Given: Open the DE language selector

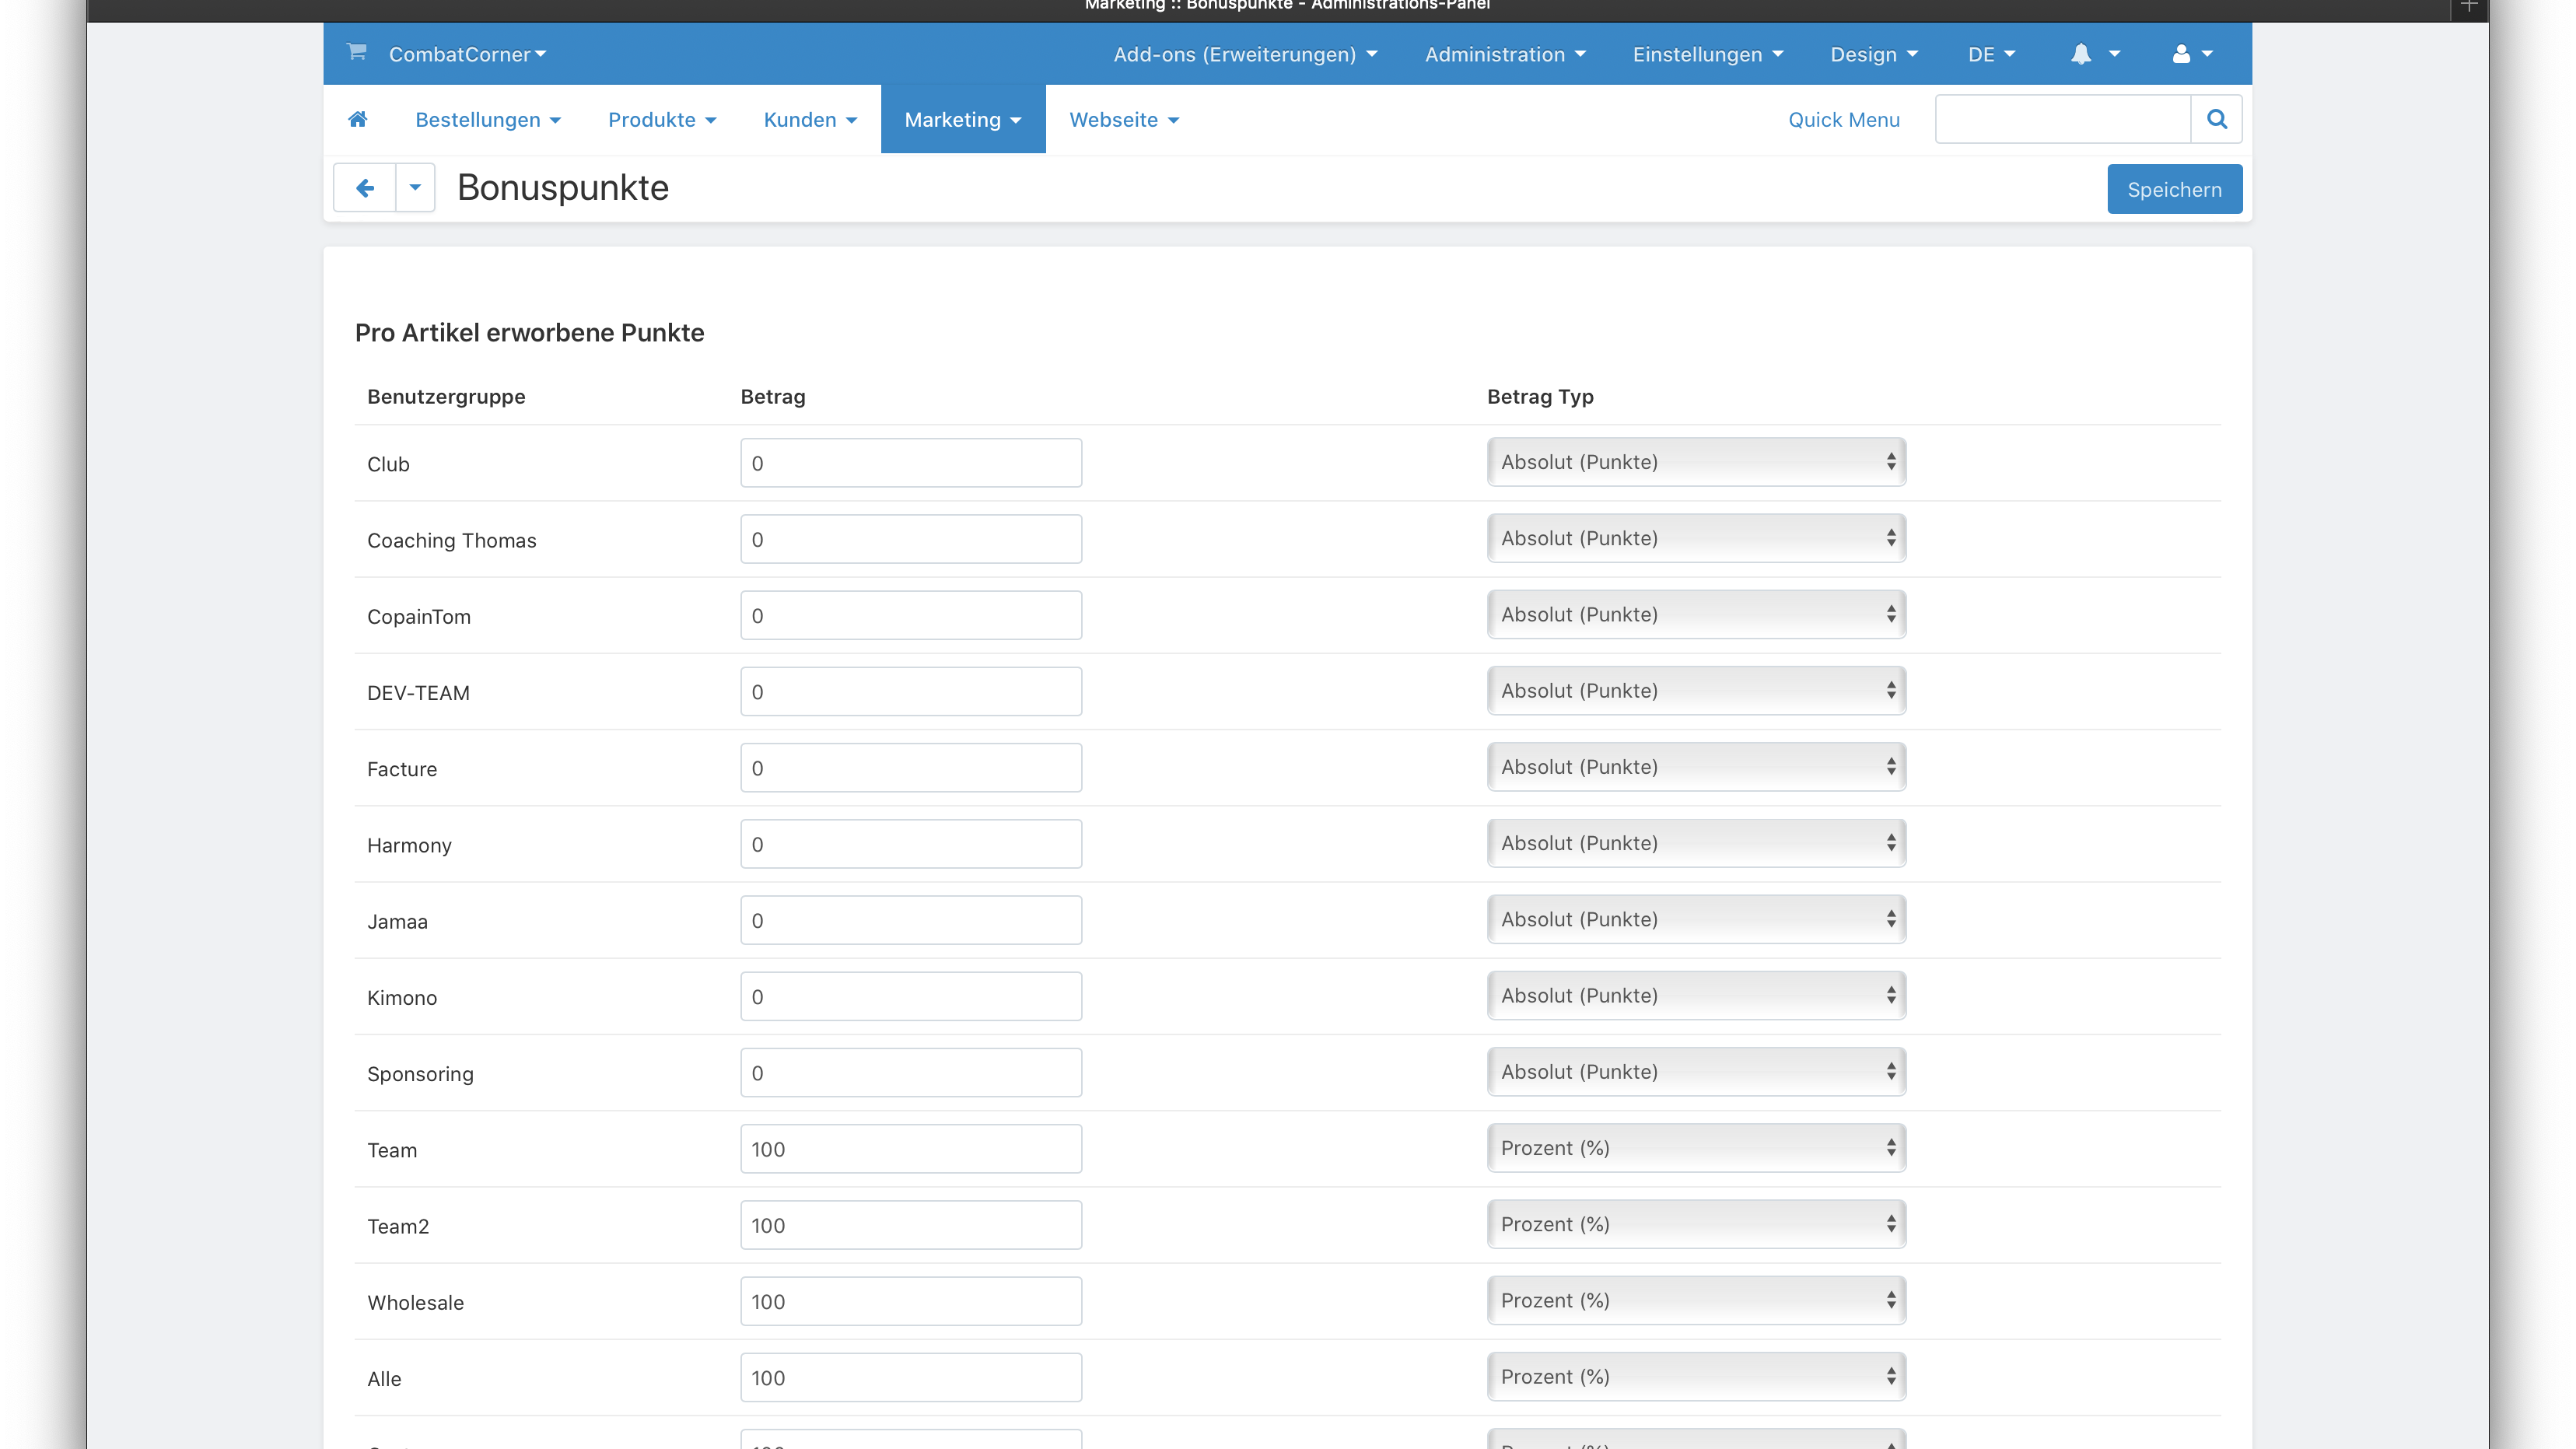Looking at the screenshot, I should (x=1991, y=54).
